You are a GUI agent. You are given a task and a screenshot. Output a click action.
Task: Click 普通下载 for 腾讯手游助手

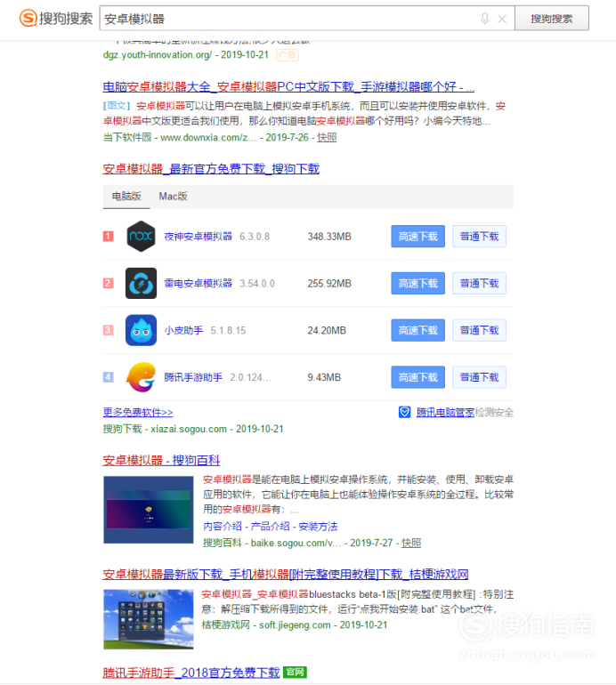click(479, 377)
